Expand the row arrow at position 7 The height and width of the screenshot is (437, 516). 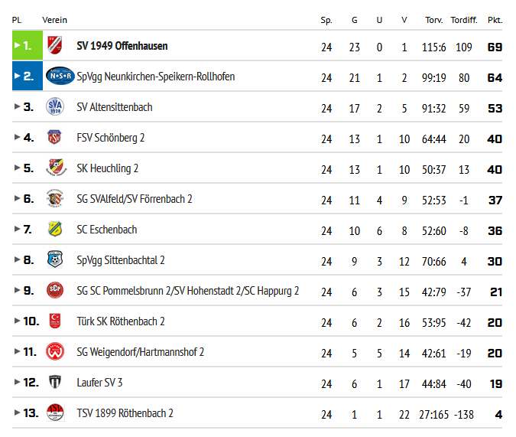pyautogui.click(x=18, y=229)
